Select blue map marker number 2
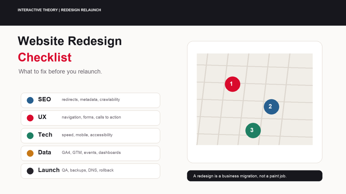The image size is (346, 194). 271,107
